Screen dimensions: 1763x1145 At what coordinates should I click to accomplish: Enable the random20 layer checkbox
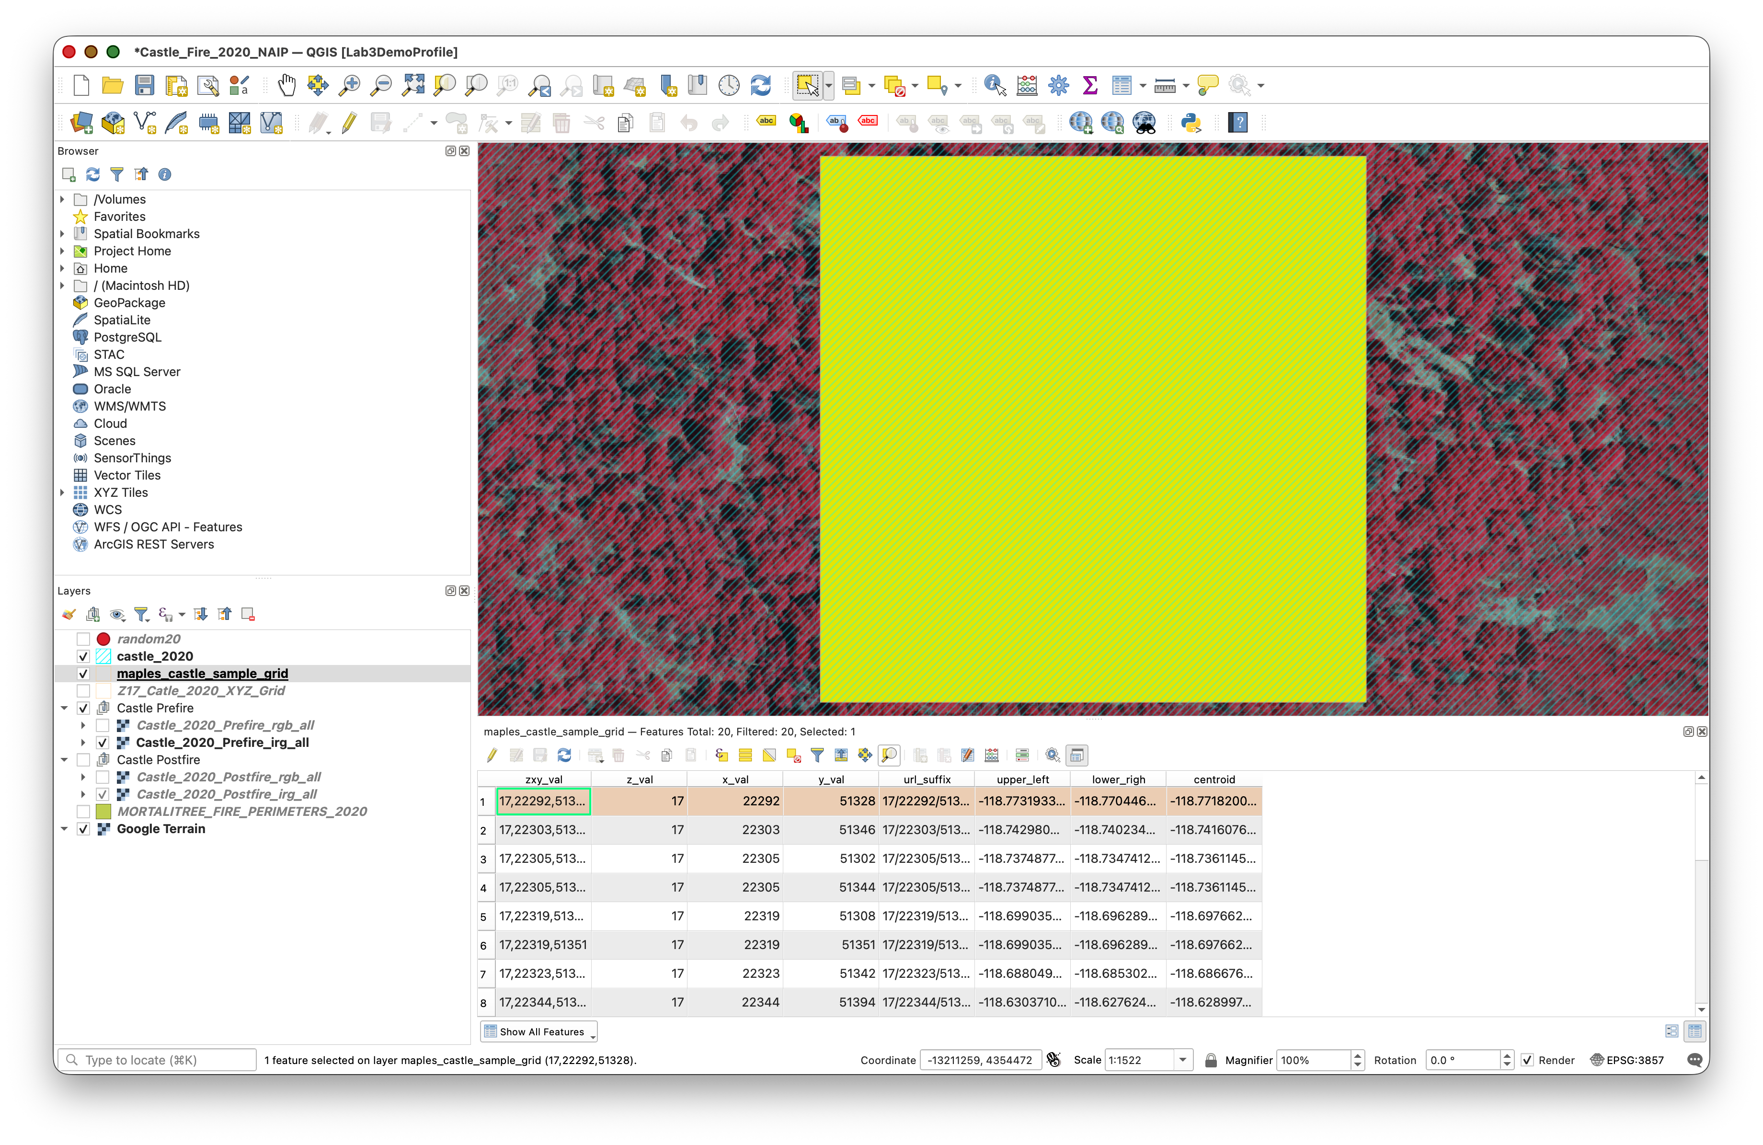click(x=83, y=639)
